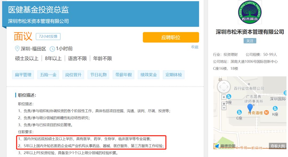Click the 年龄不限 requirement text
The image size is (288, 157).
[x=102, y=59]
